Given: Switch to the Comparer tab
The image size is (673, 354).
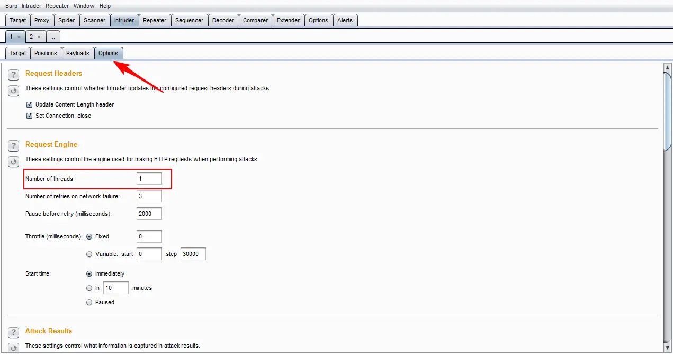Looking at the screenshot, I should 255,20.
